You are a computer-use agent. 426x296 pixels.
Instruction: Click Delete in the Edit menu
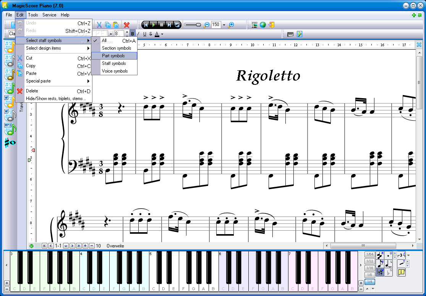click(54, 91)
